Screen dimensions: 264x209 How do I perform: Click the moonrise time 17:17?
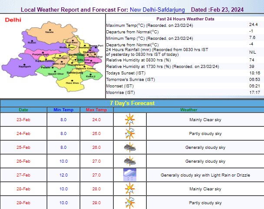coord(254,93)
